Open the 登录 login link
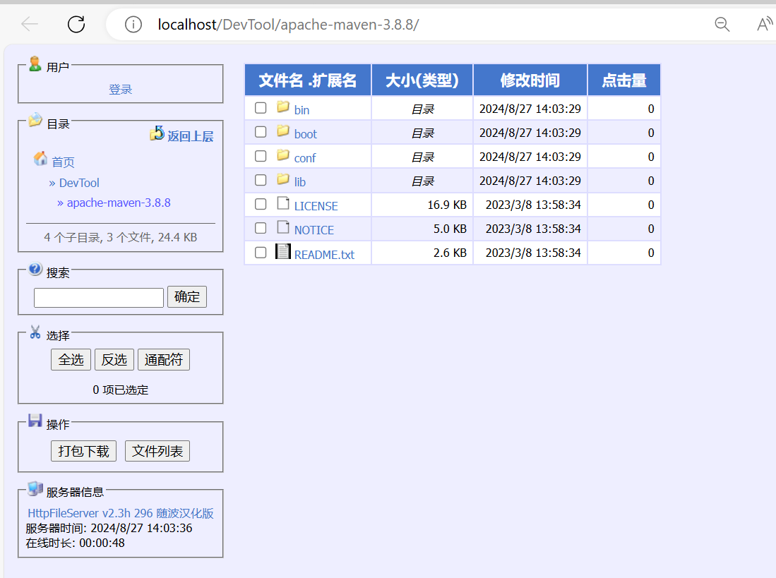This screenshot has height=578, width=776. pyautogui.click(x=121, y=90)
